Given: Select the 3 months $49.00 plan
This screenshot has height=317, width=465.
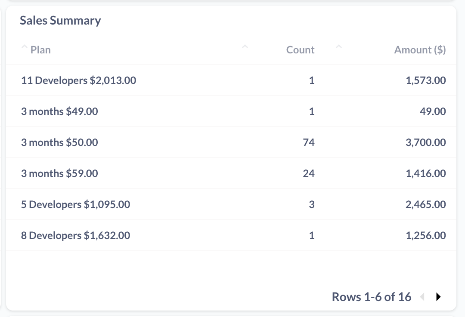Looking at the screenshot, I should pyautogui.click(x=59, y=112).
